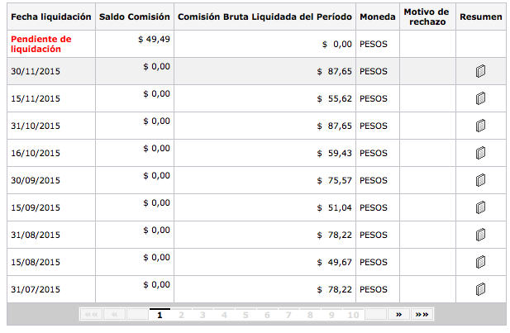Open the summary icon for 15/11/2015
This screenshot has height=333, width=510.
click(x=480, y=99)
